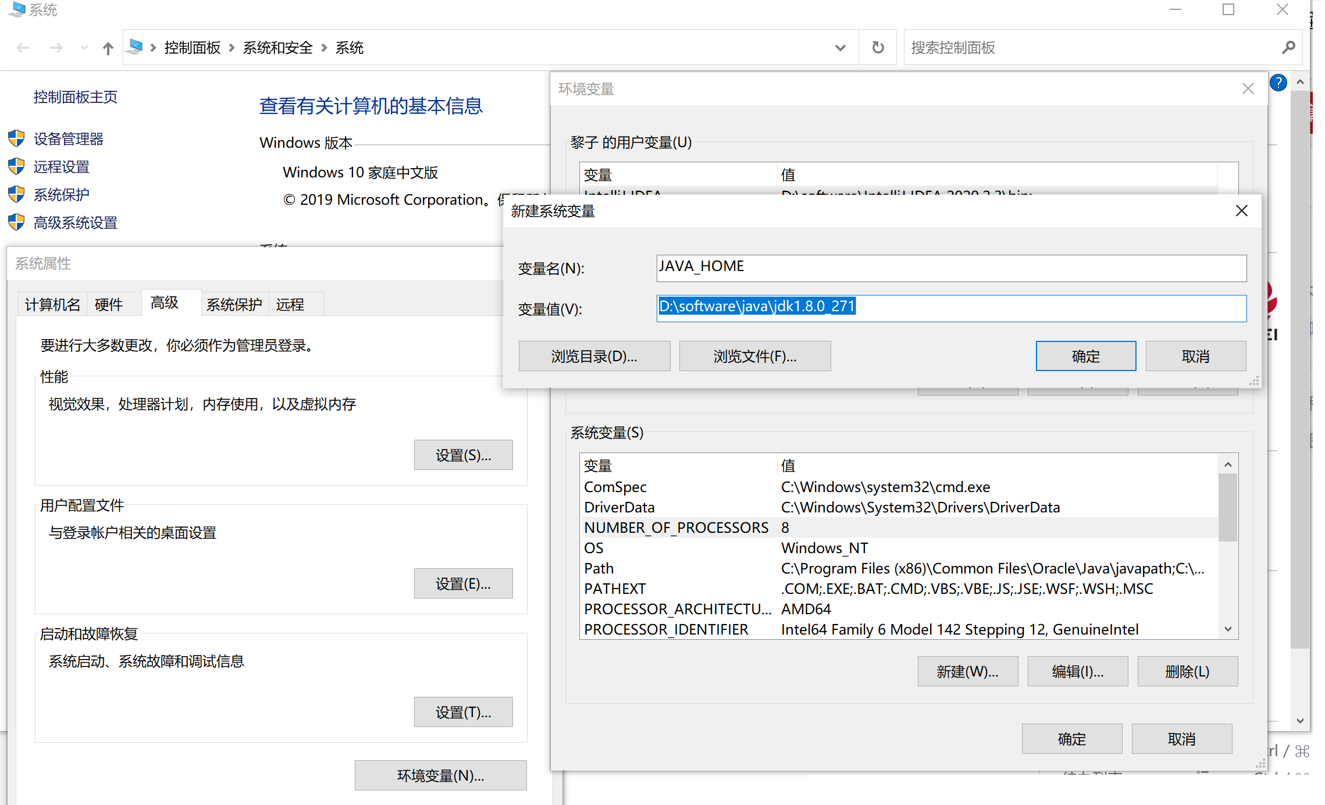Viewport: 1325px width, 805px height.
Task: Go up one folder level
Action: tap(108, 48)
